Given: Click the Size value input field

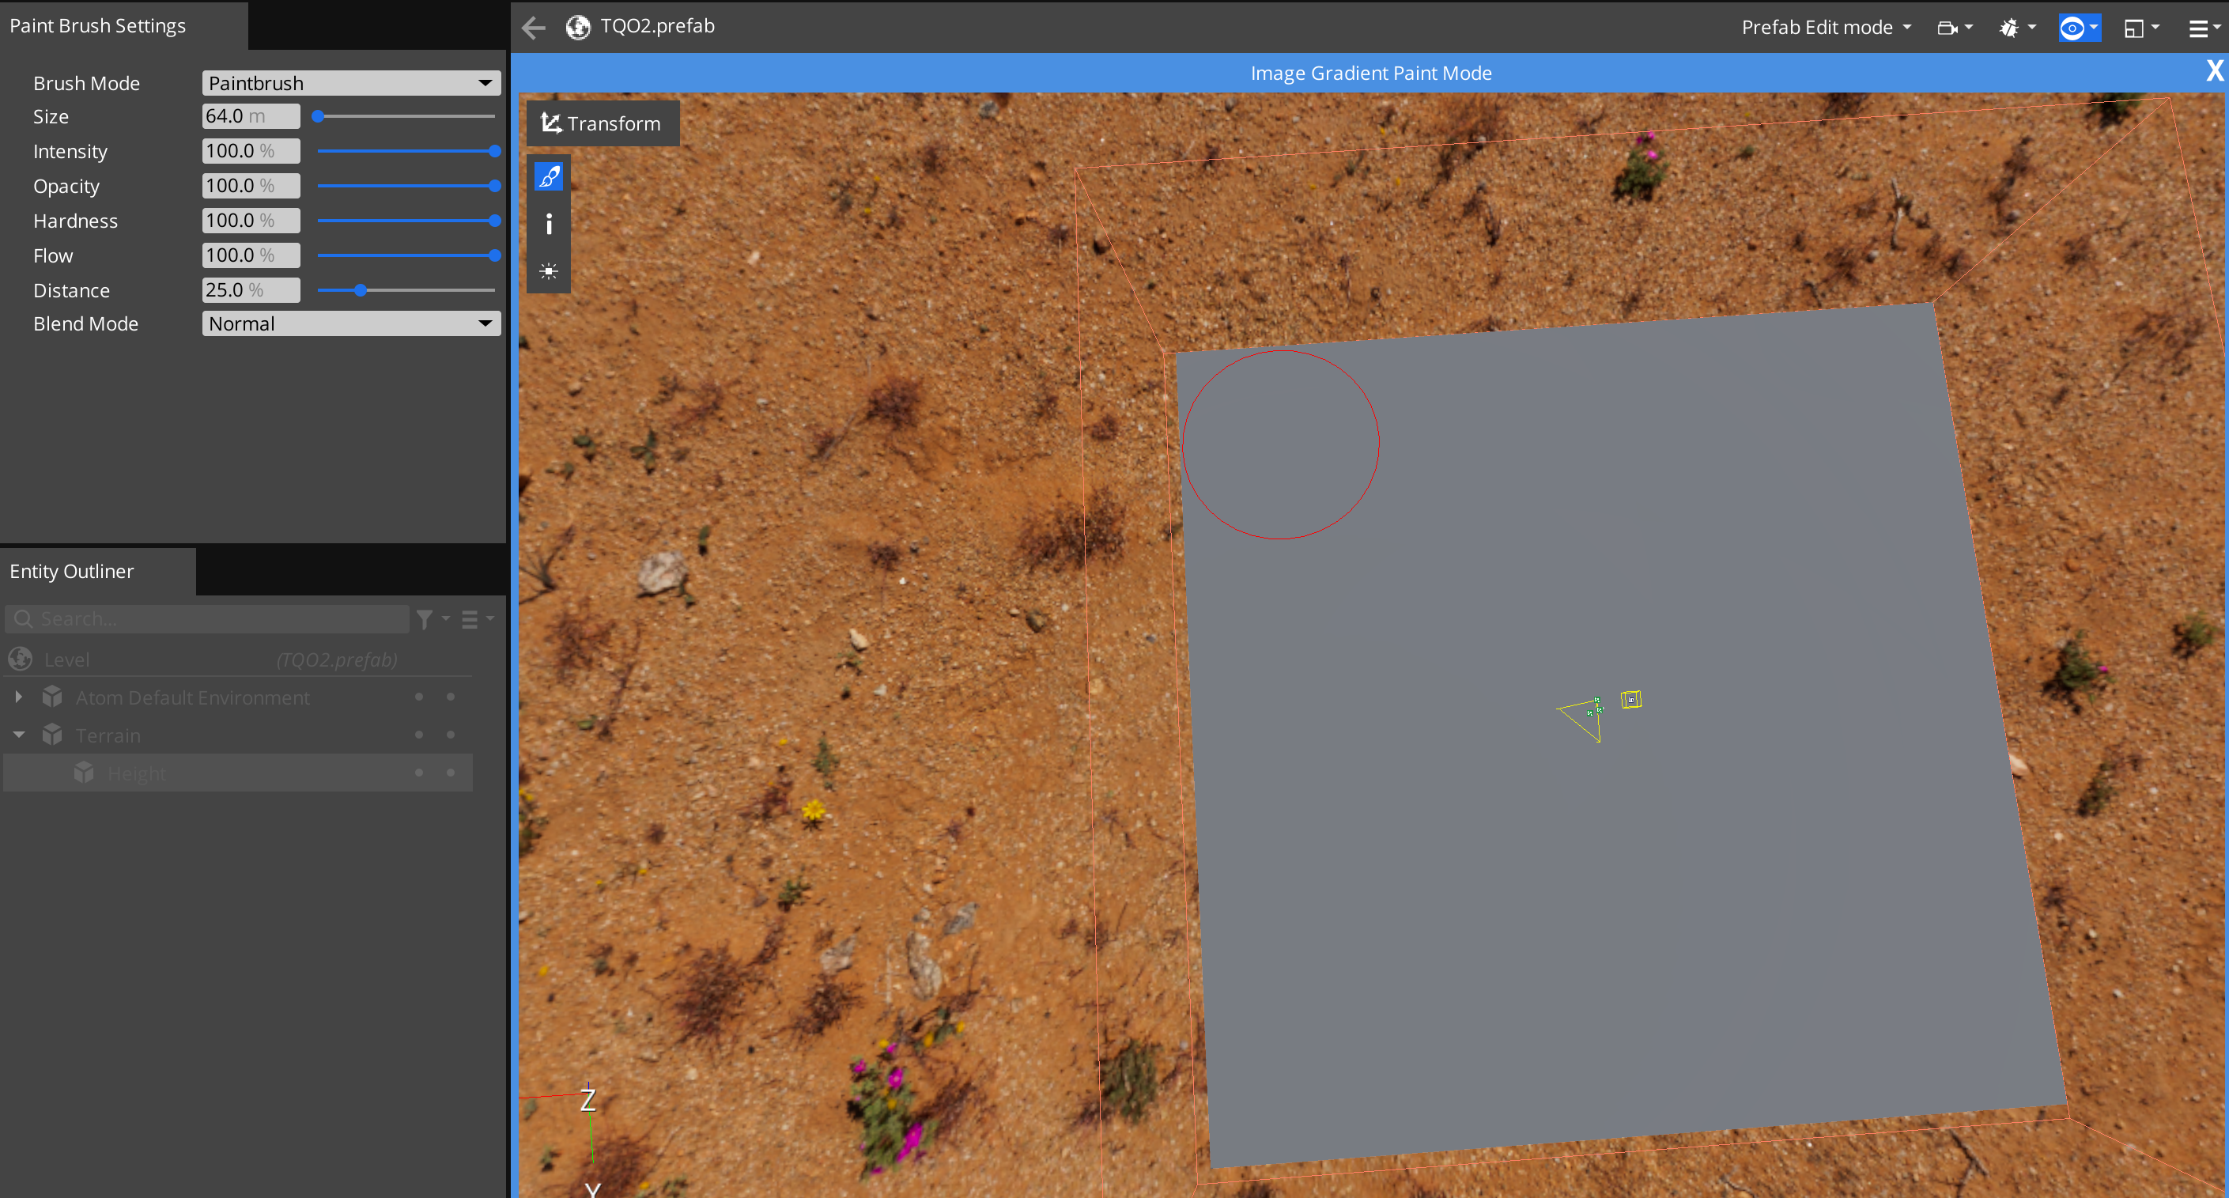Looking at the screenshot, I should [x=250, y=116].
